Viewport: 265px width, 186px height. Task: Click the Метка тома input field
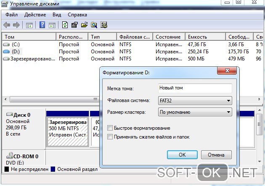[195, 88]
